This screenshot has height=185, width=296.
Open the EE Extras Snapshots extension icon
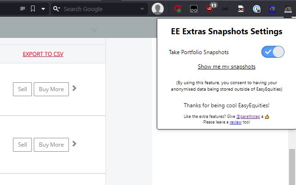(288, 9)
